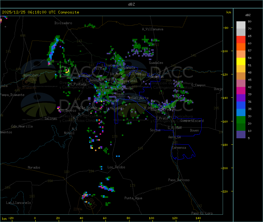Viewport: 263px width, 222px height.
Task: Click the Salinas location label
Action: [51, 118]
